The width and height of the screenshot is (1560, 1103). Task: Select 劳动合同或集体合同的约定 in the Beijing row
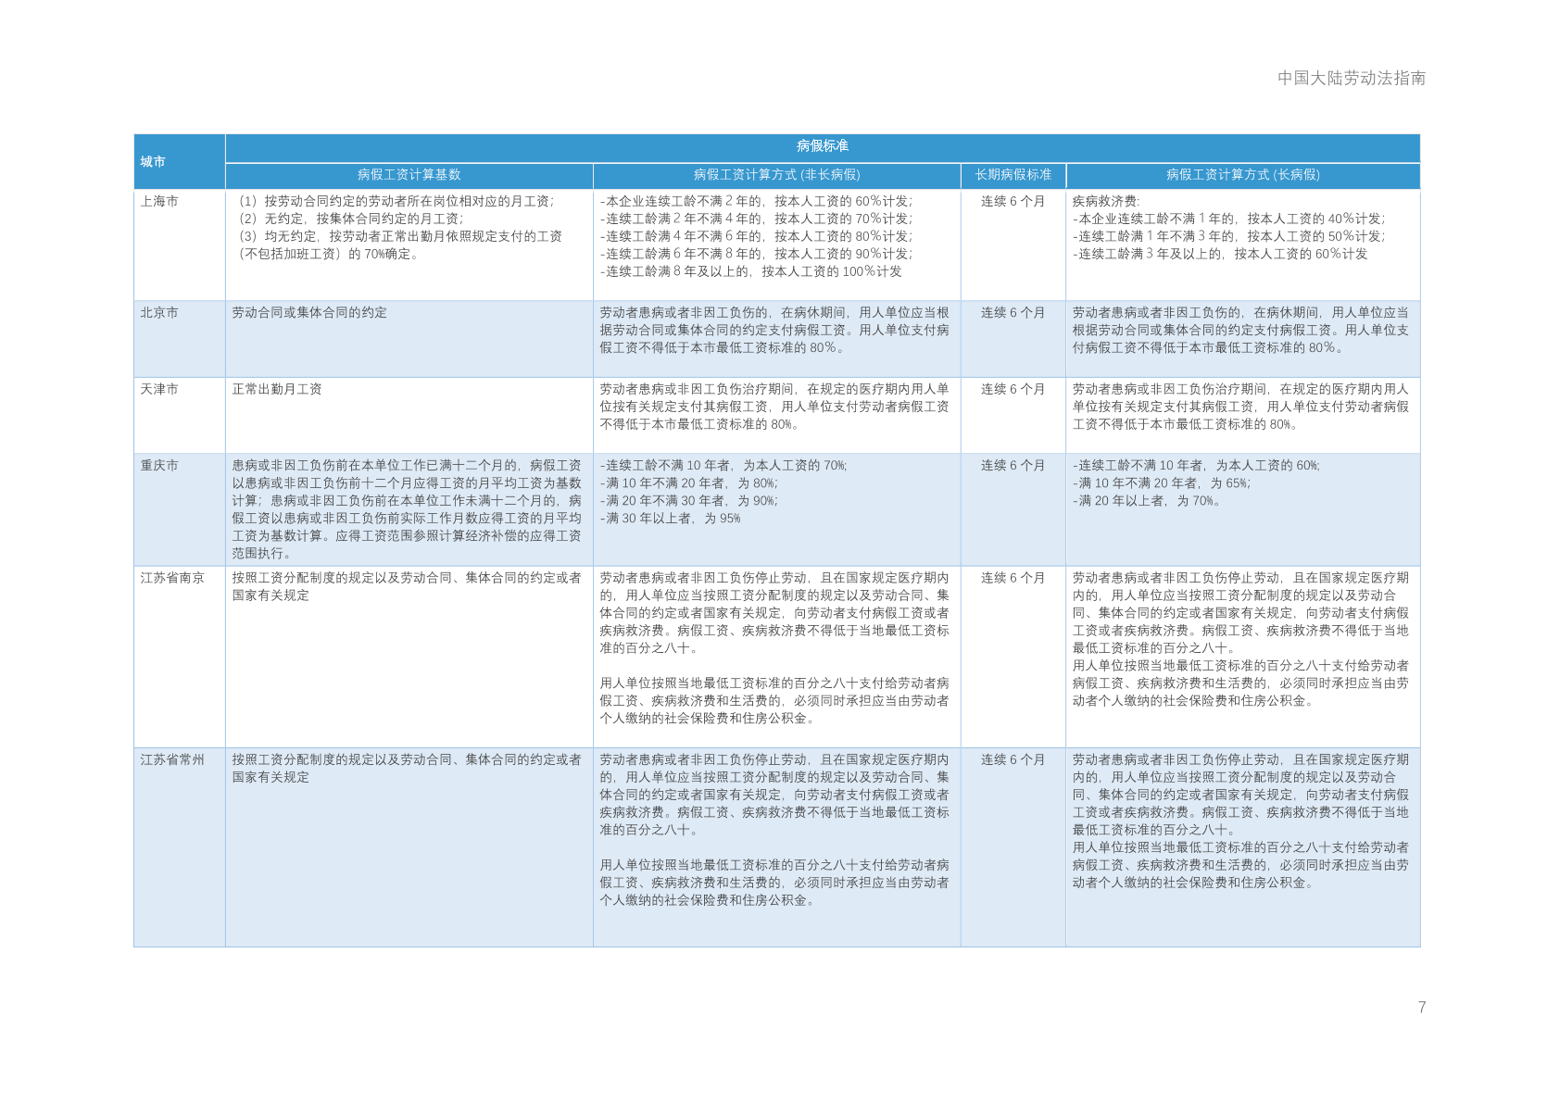click(309, 313)
